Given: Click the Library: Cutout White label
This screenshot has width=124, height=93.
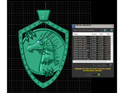Looking at the screenshot, I should coord(84,30).
